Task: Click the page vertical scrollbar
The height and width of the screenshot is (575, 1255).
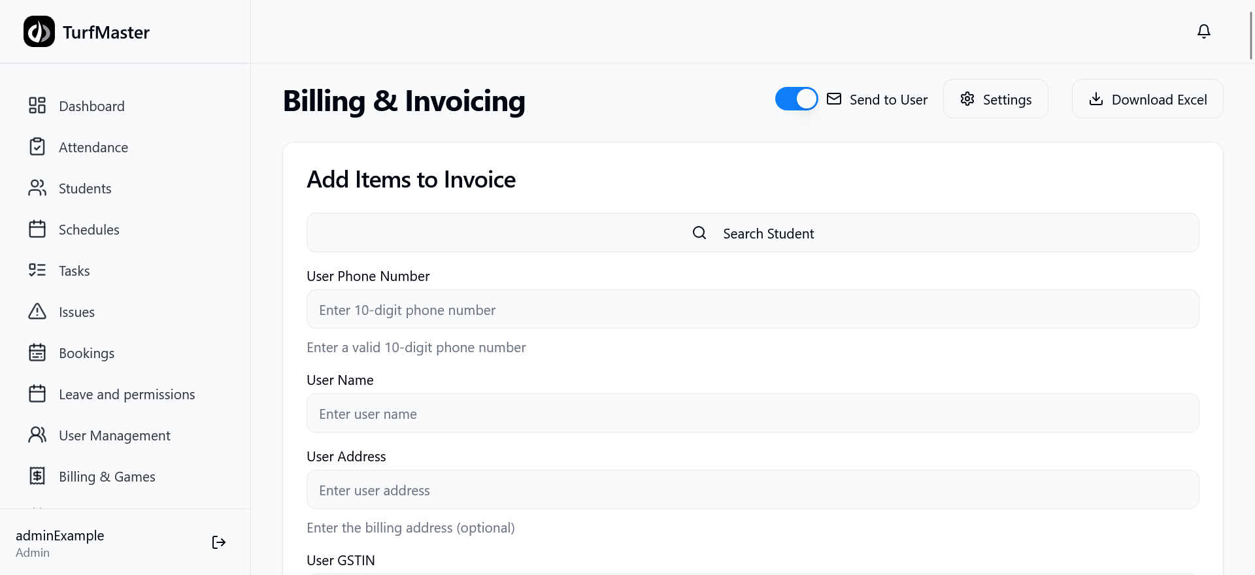Action: coord(1251,36)
